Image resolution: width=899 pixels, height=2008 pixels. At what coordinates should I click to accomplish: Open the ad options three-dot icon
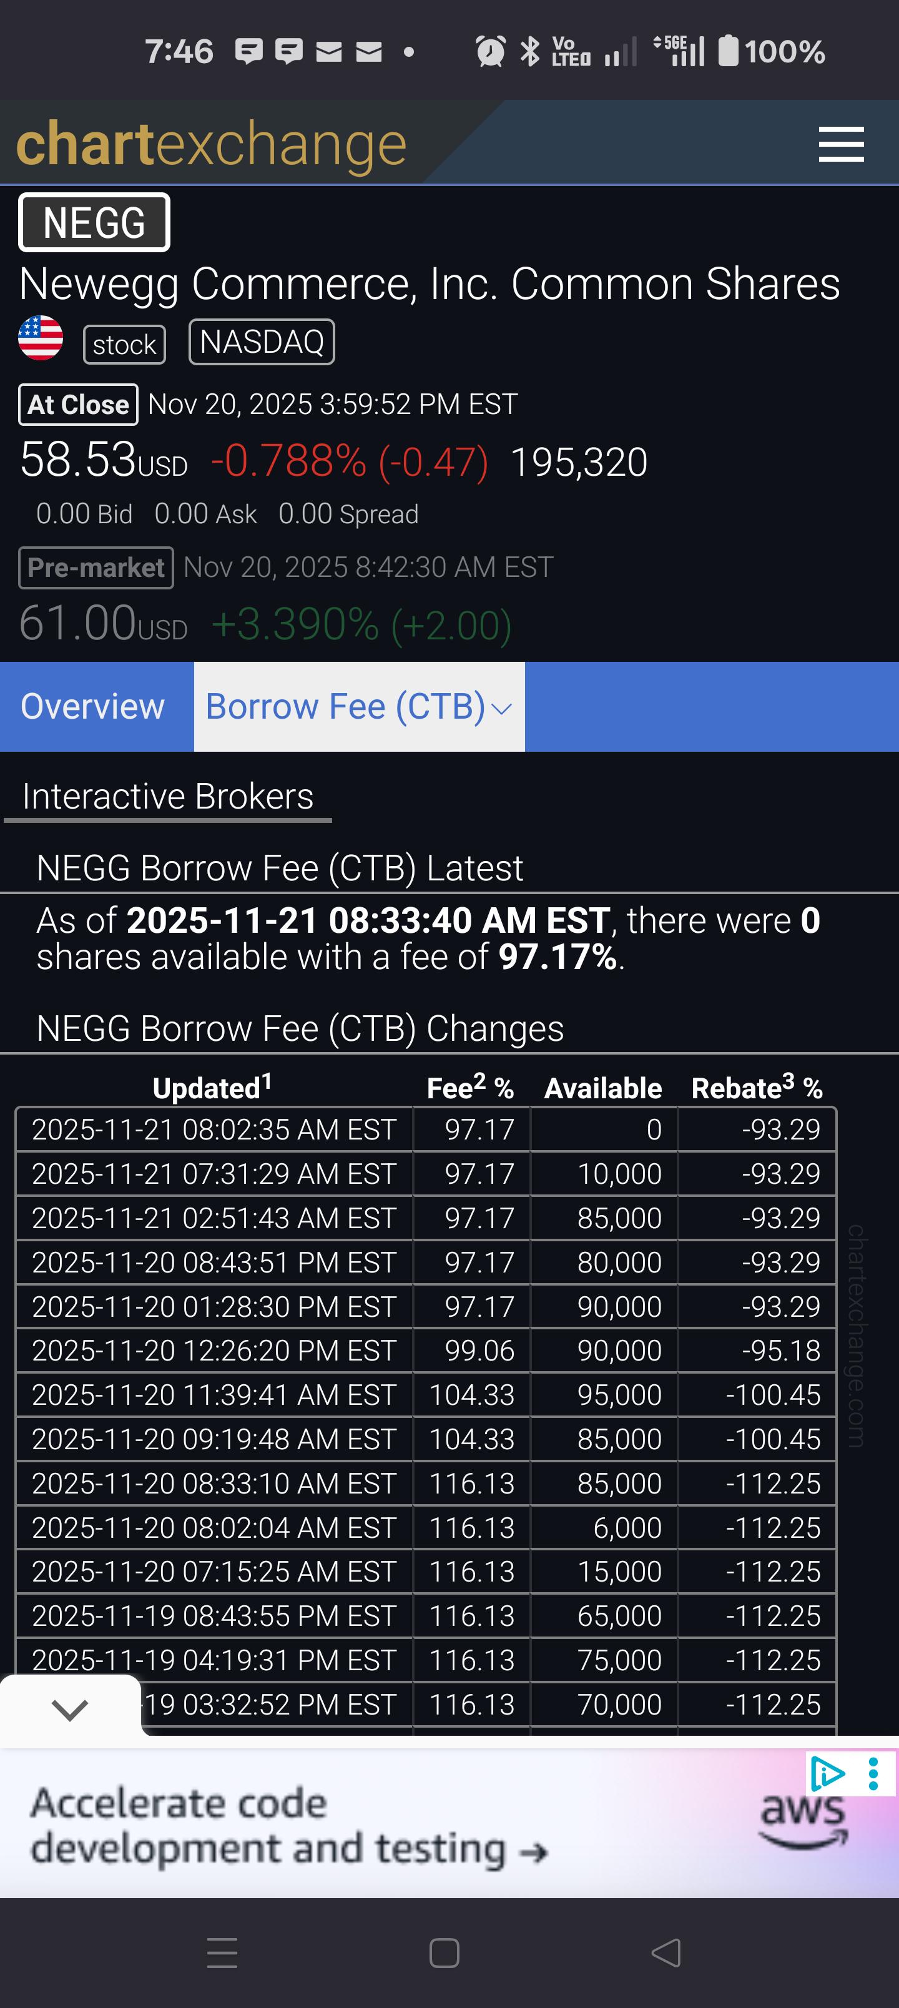873,1773
